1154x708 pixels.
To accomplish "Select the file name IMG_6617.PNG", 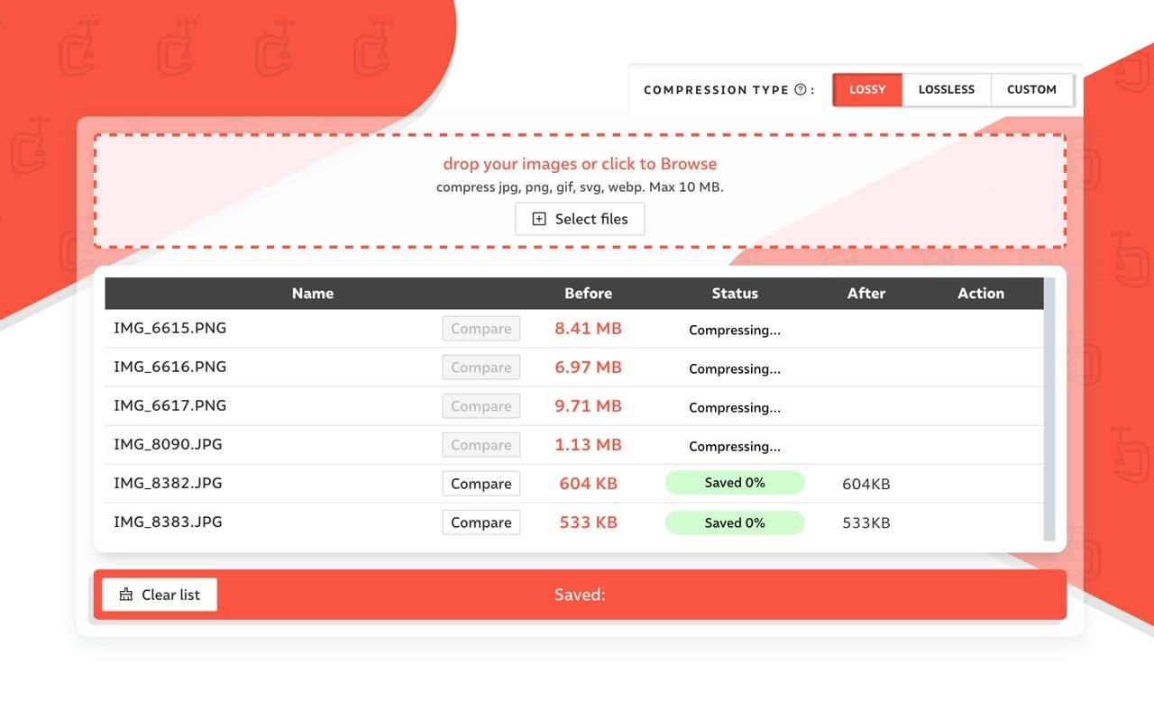I will tap(170, 405).
